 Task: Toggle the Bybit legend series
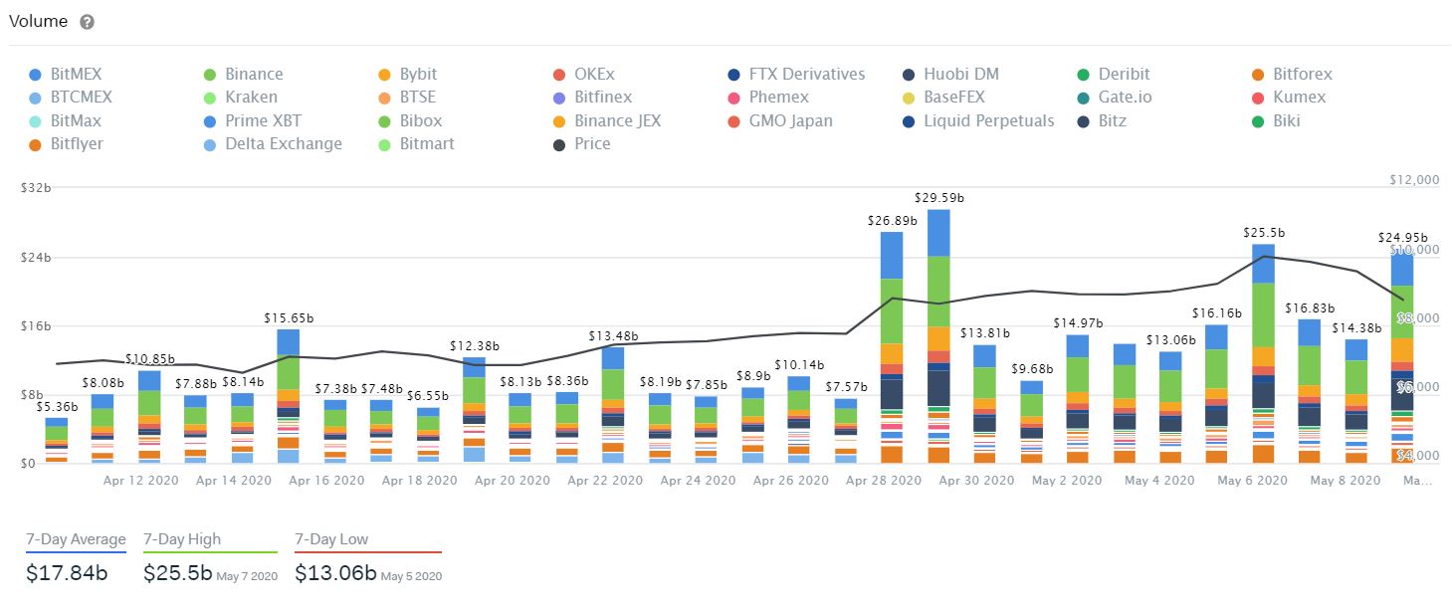pyautogui.click(x=407, y=75)
